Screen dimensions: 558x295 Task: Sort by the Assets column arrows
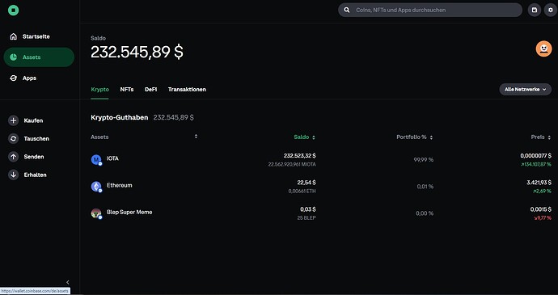tap(196, 137)
